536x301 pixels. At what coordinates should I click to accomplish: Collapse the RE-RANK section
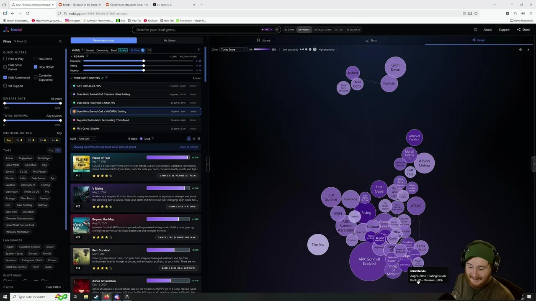tap(72, 56)
